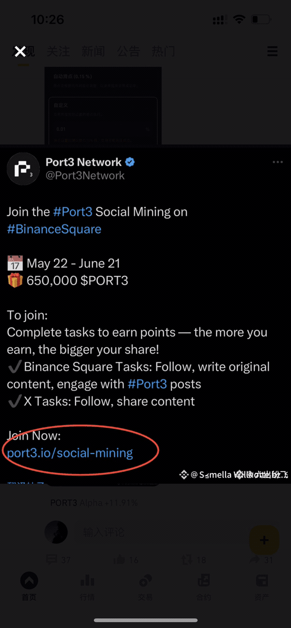Viewport: 291px width, 628px height.
Task: Close the image viewer with X
Action: [20, 51]
